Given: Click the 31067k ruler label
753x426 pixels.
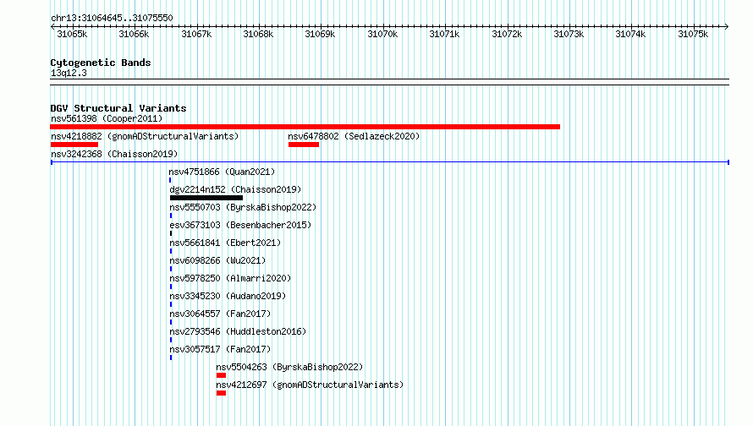Looking at the screenshot, I should [196, 34].
